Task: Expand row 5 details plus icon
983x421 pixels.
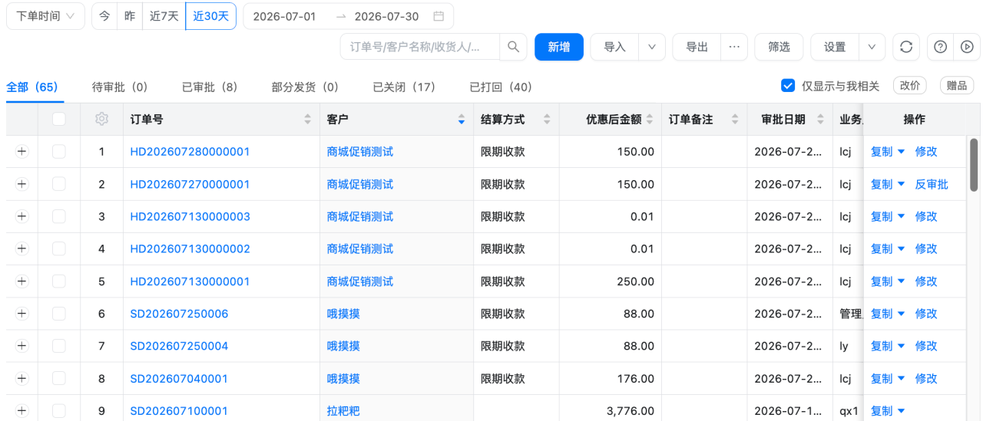Action: (x=22, y=281)
